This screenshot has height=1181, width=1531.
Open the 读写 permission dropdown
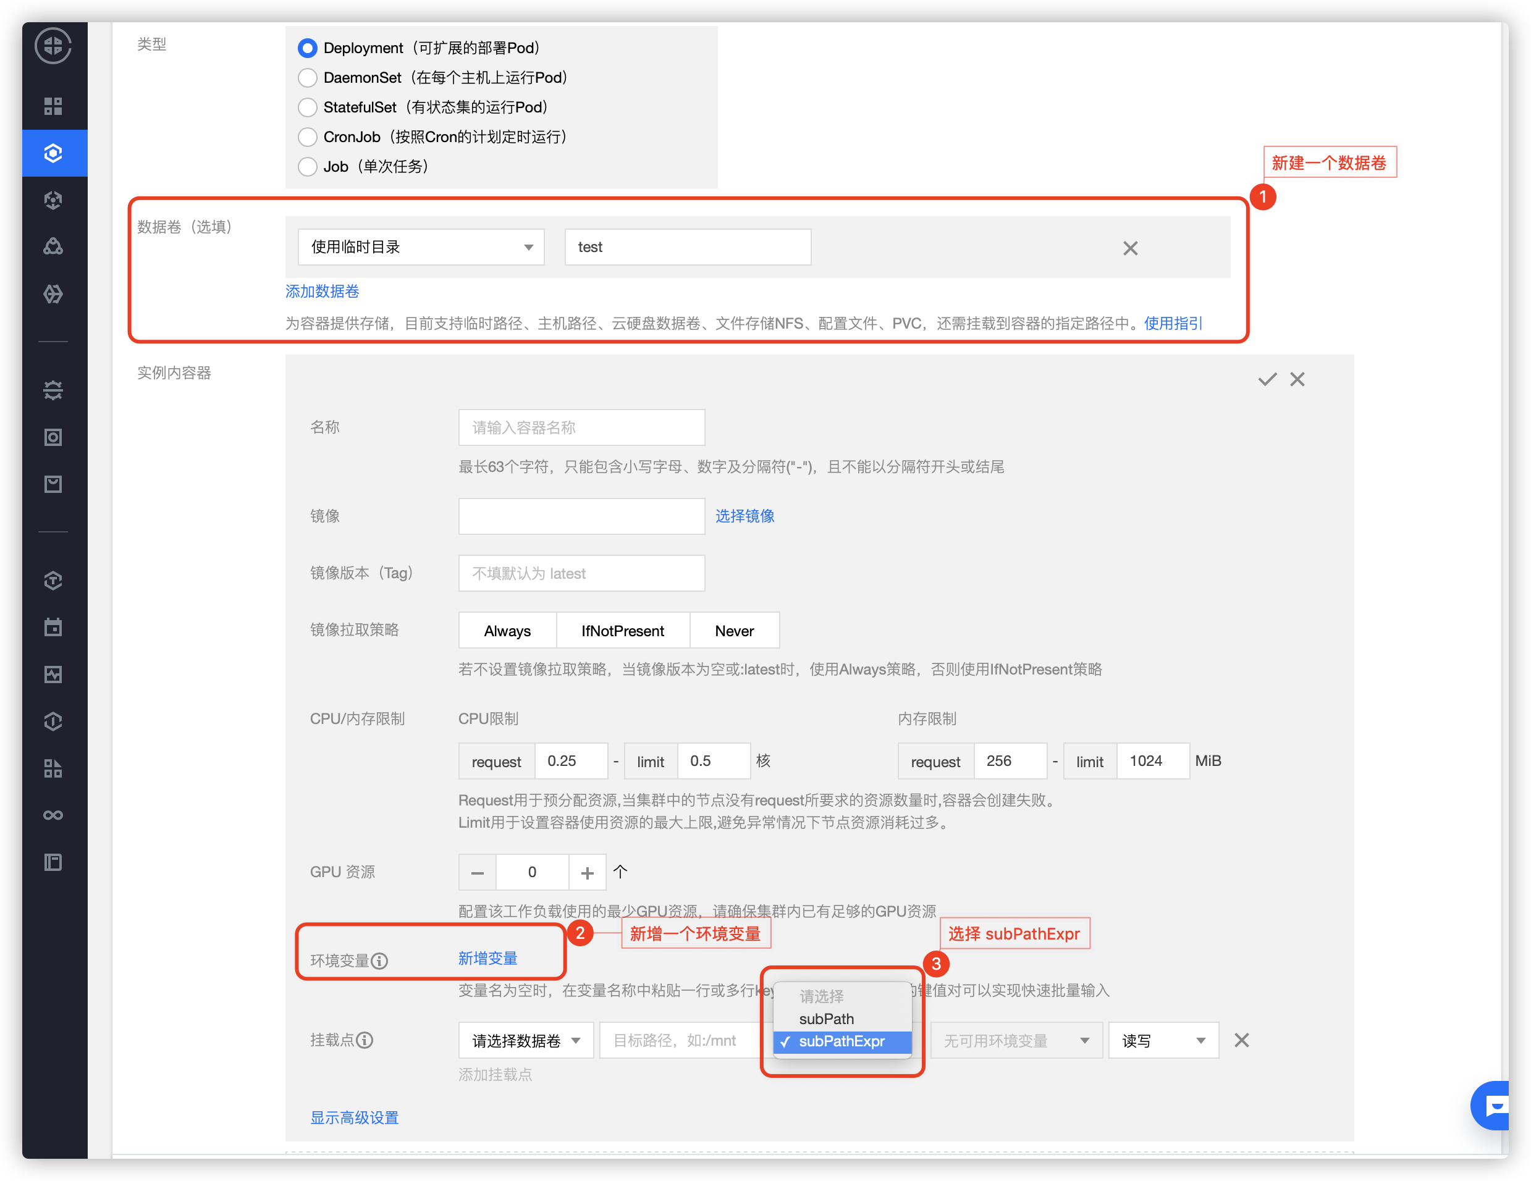tap(1163, 1040)
